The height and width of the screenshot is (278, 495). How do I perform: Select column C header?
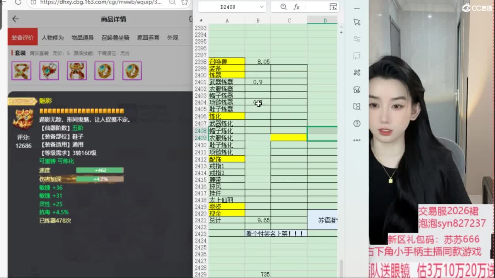(289, 20)
